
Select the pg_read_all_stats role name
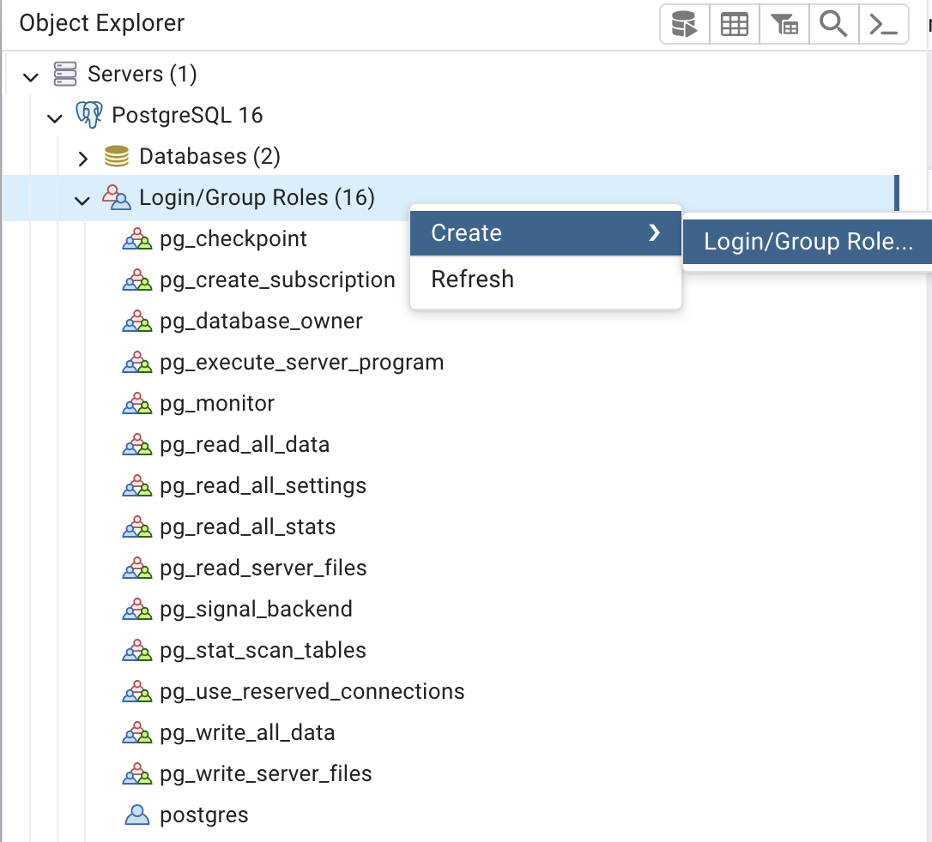coord(248,527)
